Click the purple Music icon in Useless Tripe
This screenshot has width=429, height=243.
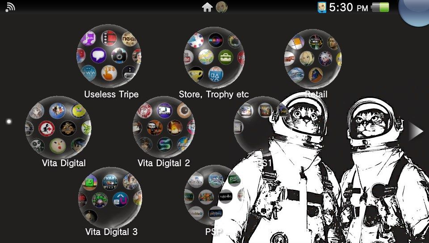pyautogui.click(x=88, y=38)
